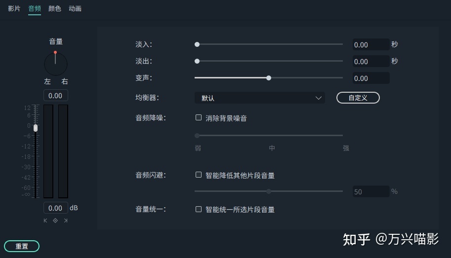The image size is (451, 258).
Task: Click the 重置 reset button
Action: coord(22,246)
